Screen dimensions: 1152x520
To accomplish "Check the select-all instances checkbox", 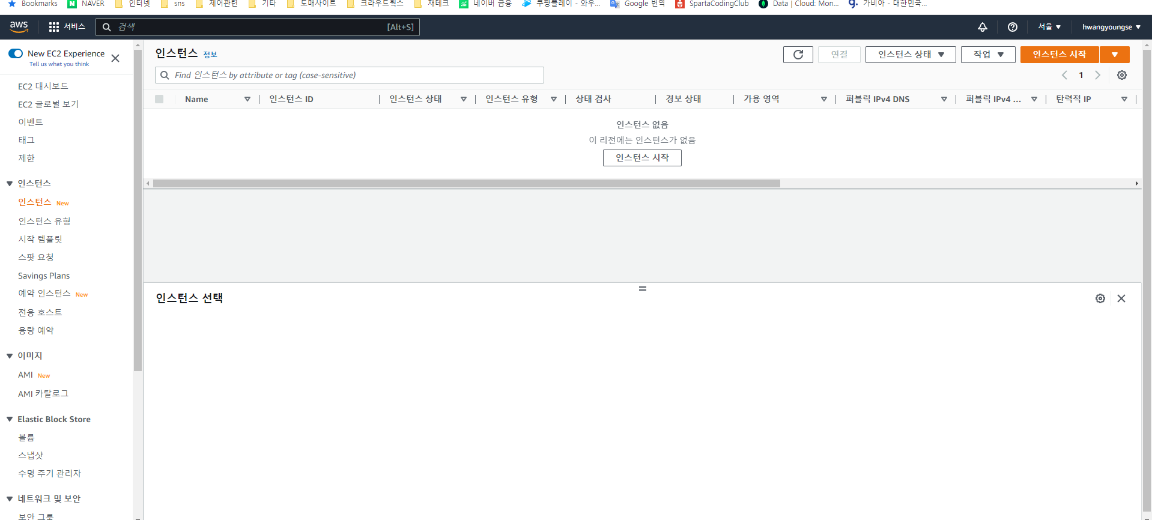I will [159, 99].
